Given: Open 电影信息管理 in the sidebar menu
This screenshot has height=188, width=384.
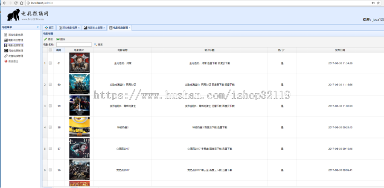Looking at the screenshot, I should coord(16,46).
